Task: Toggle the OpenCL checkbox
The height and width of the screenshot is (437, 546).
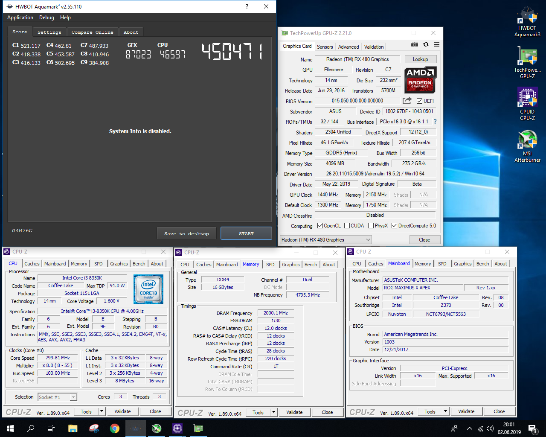Action: 320,226
